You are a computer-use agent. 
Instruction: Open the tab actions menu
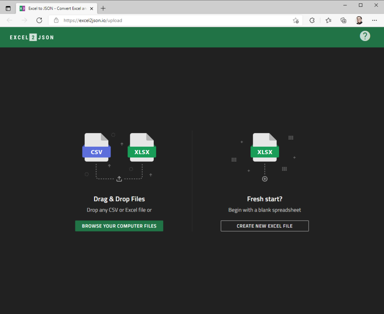click(x=8, y=8)
